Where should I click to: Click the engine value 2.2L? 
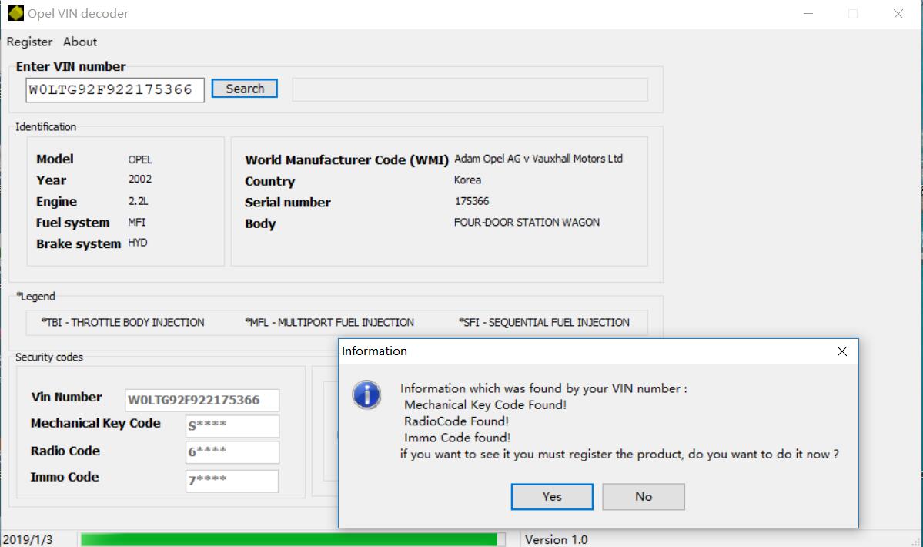(x=139, y=201)
